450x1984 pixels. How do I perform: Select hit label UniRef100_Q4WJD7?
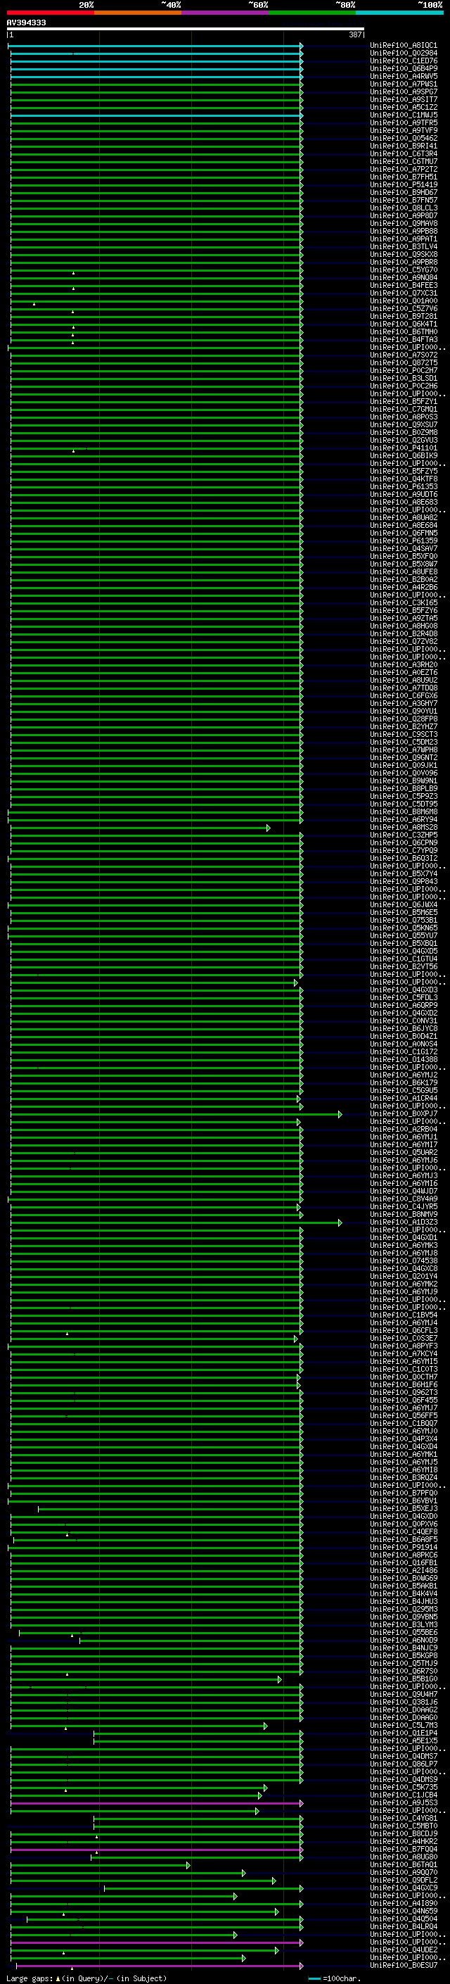click(x=404, y=1192)
